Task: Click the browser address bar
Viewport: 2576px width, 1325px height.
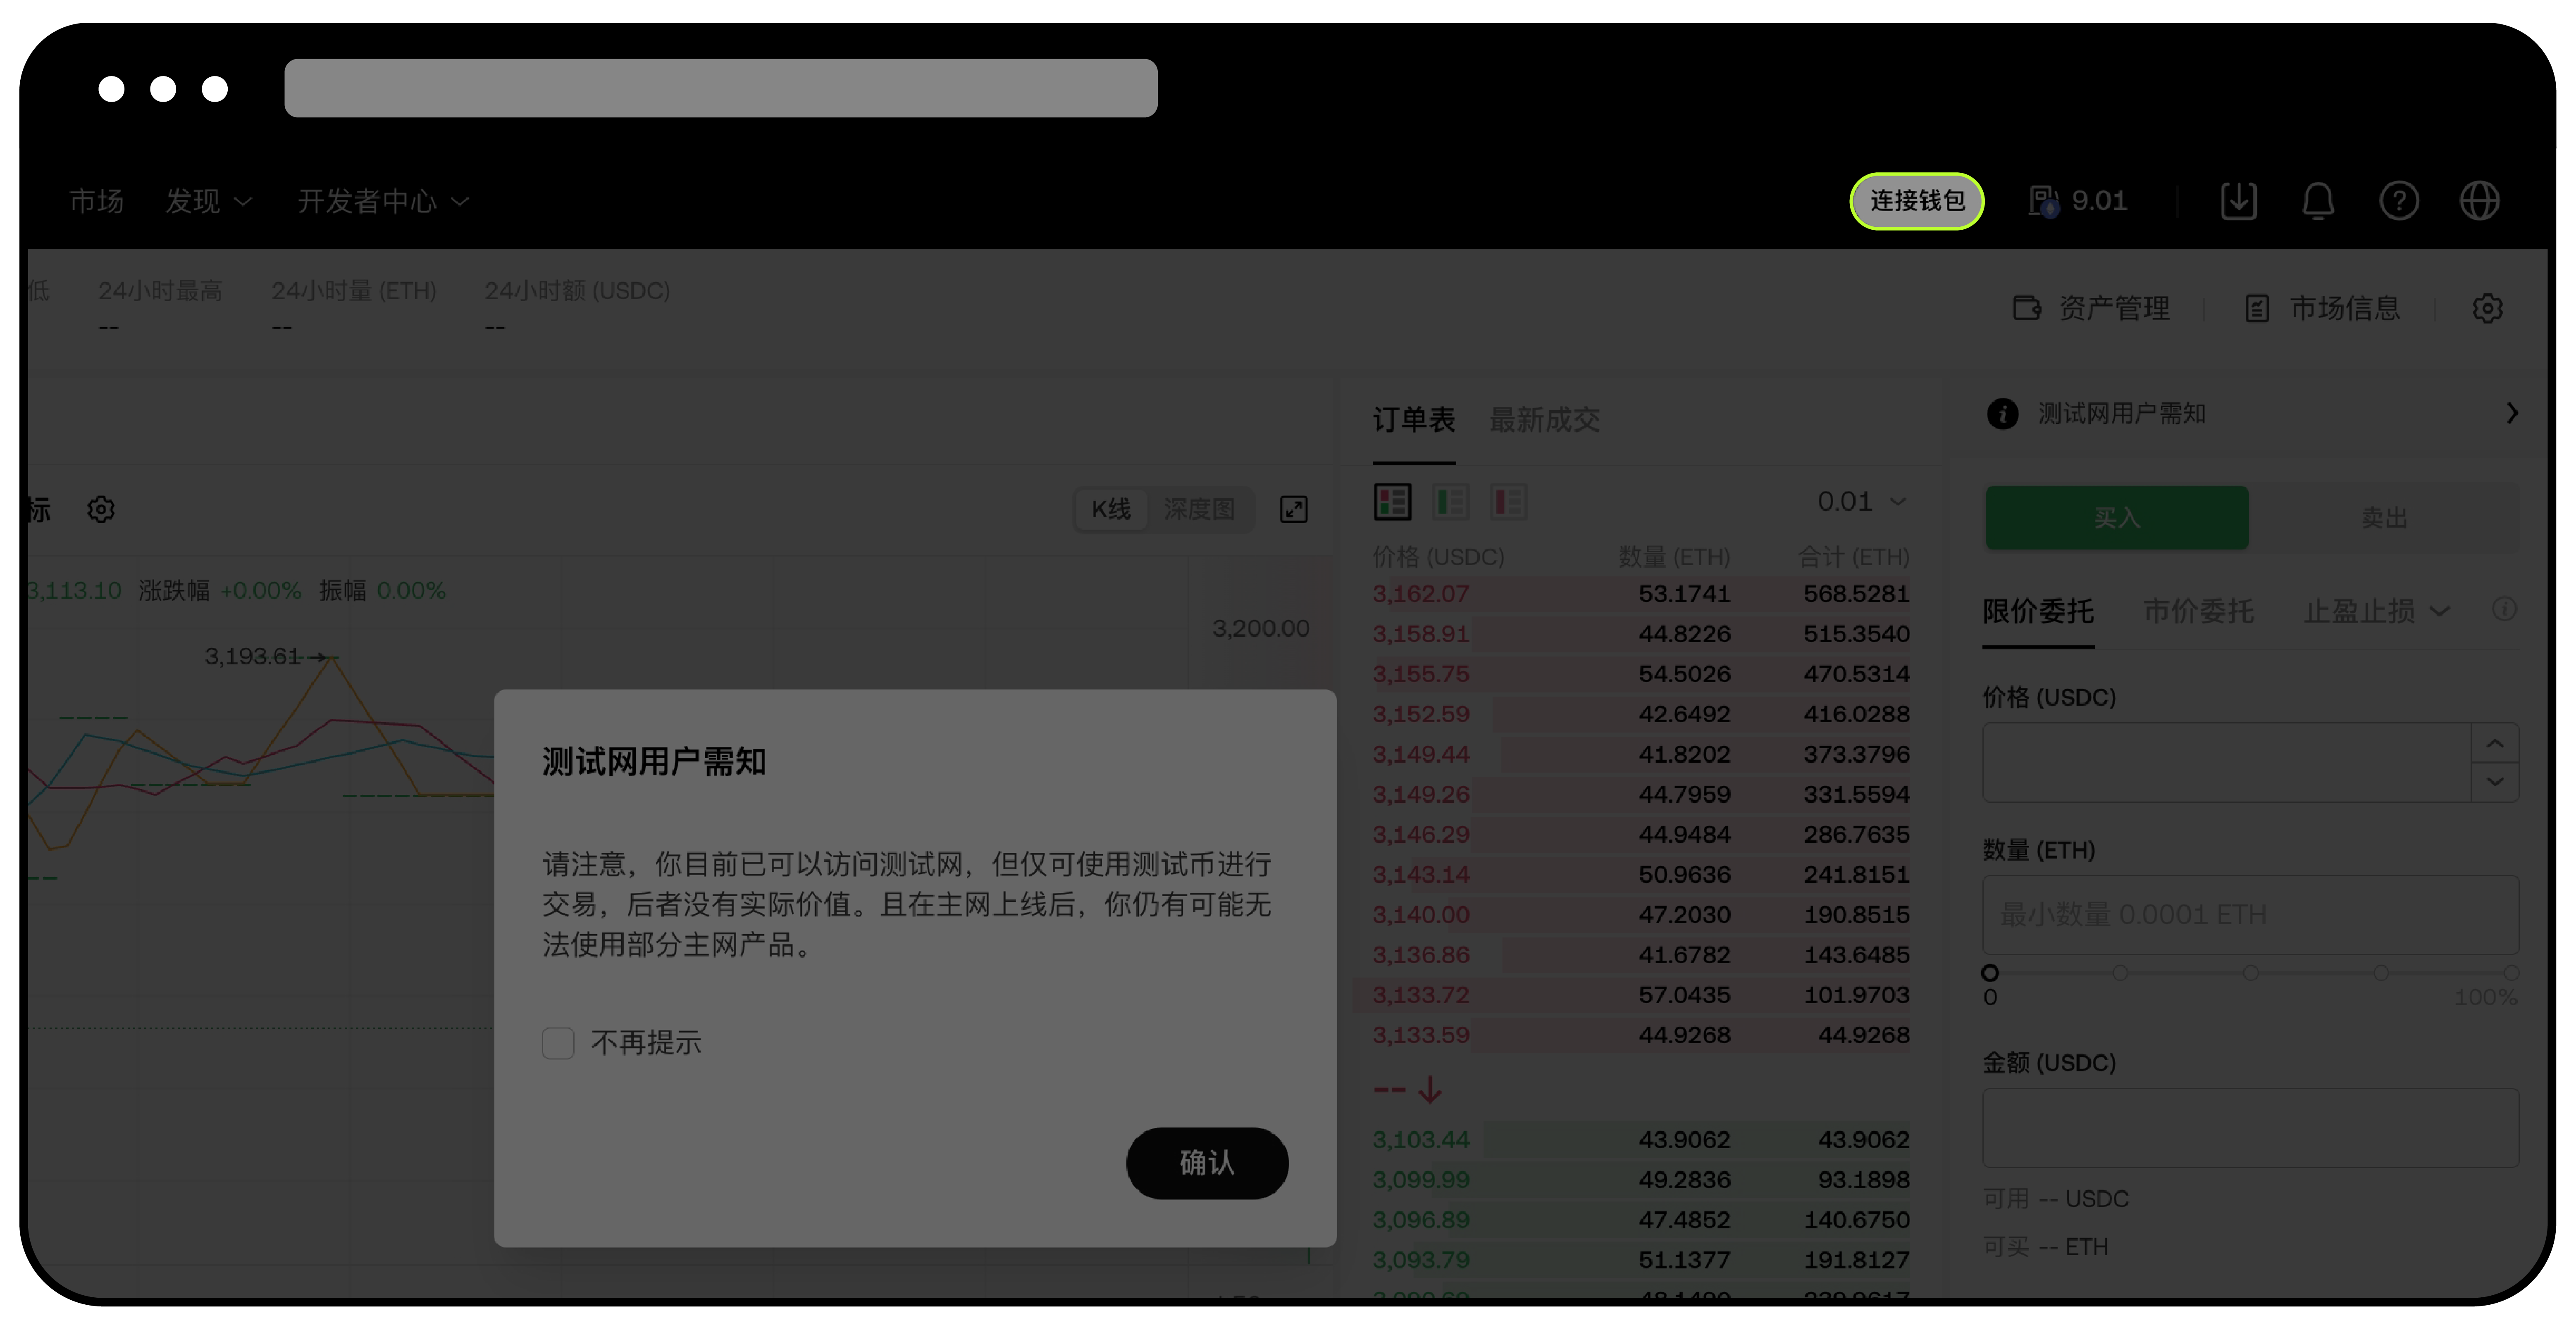Action: point(720,88)
